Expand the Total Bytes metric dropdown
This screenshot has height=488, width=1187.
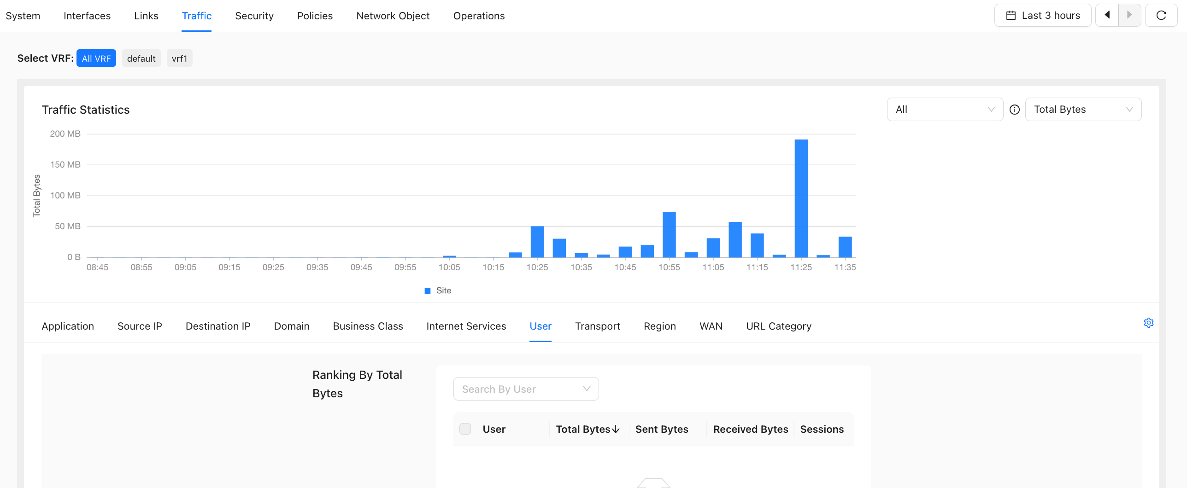pos(1083,110)
